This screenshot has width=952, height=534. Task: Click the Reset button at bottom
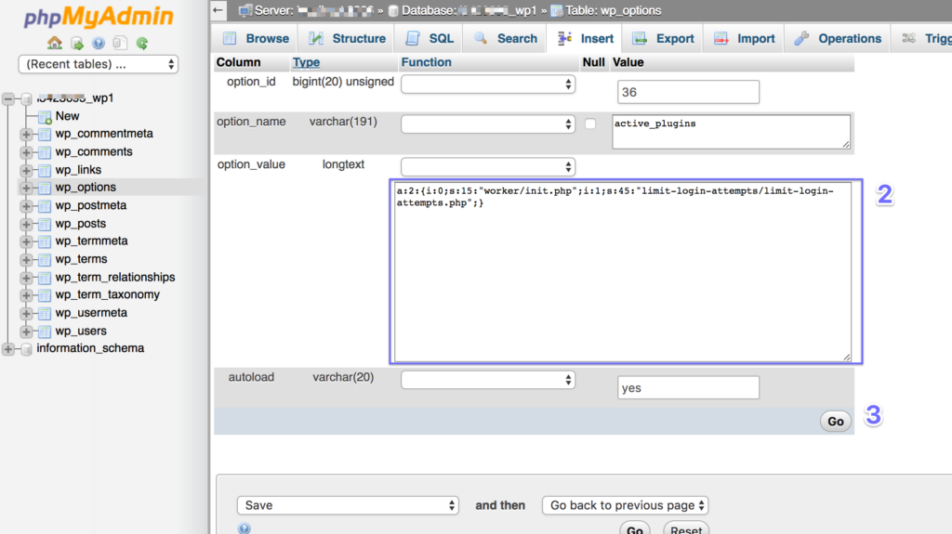(686, 528)
